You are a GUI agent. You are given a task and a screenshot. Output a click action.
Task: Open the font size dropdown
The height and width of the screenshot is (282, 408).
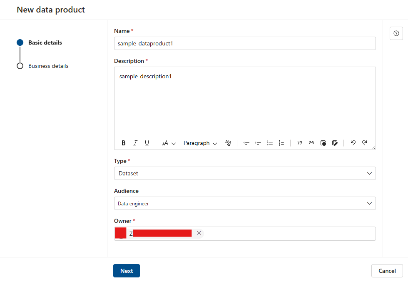169,143
